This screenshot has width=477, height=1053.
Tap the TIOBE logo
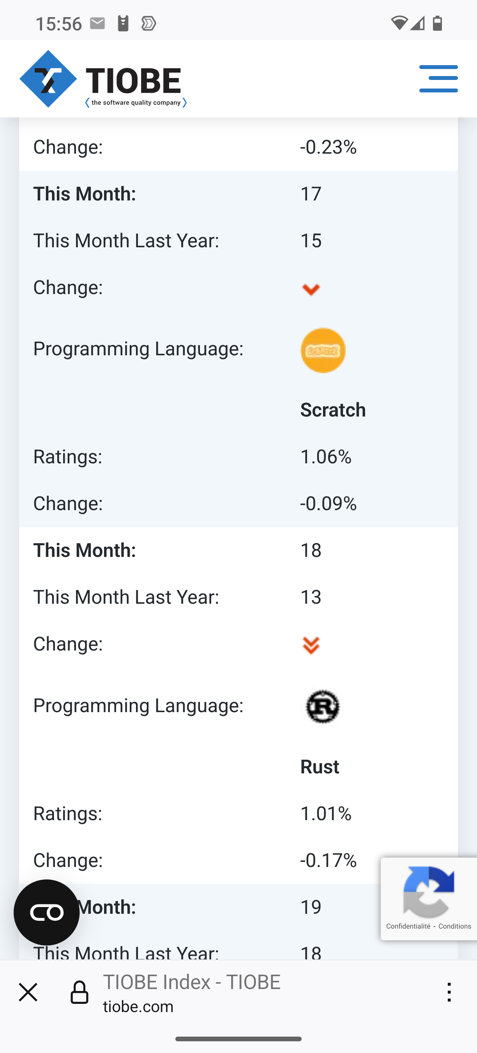pos(103,79)
